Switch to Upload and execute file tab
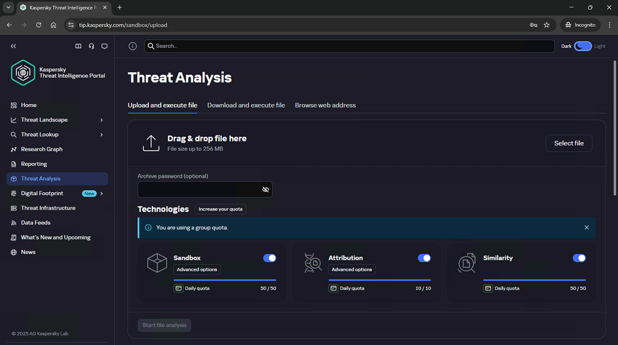 tap(162, 105)
